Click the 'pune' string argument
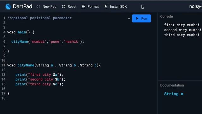Image resolution: width=202 pixels, height=114 pixels. 55,41
